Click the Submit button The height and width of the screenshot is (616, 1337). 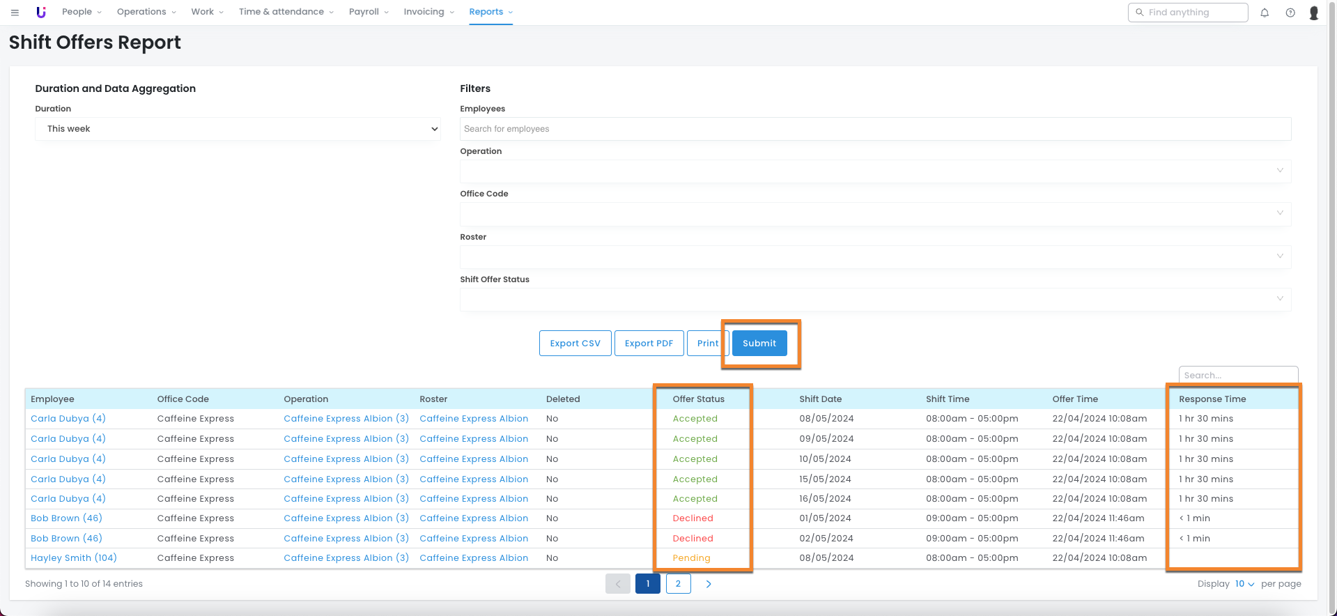[x=759, y=344]
